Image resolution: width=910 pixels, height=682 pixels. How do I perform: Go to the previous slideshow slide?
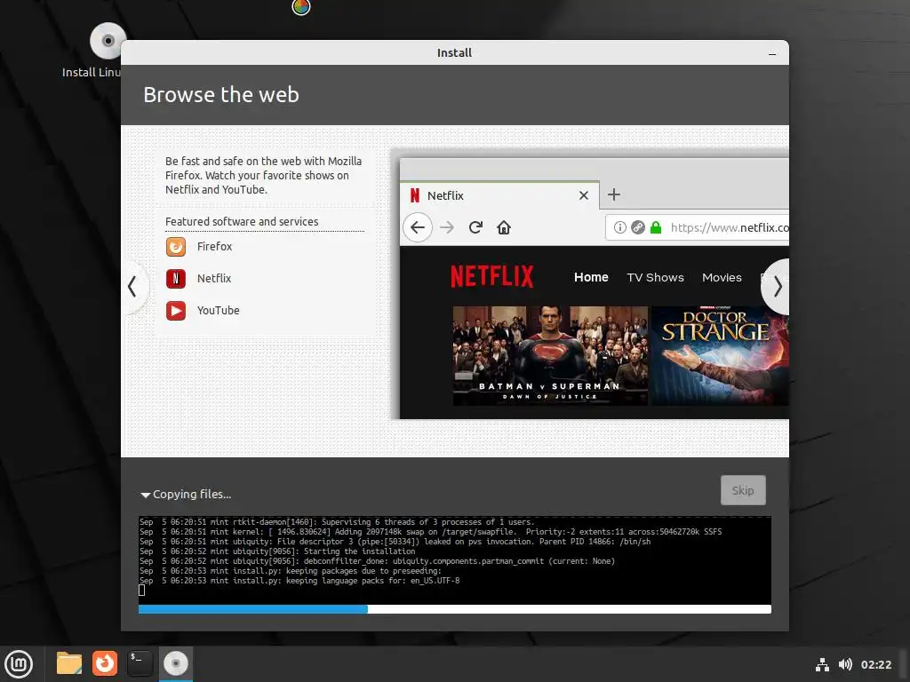[133, 287]
